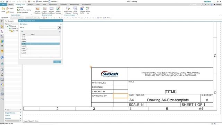The image size is (222, 125).
Task: Switch to the Application ribbon tab
Action: [x=53, y=5]
